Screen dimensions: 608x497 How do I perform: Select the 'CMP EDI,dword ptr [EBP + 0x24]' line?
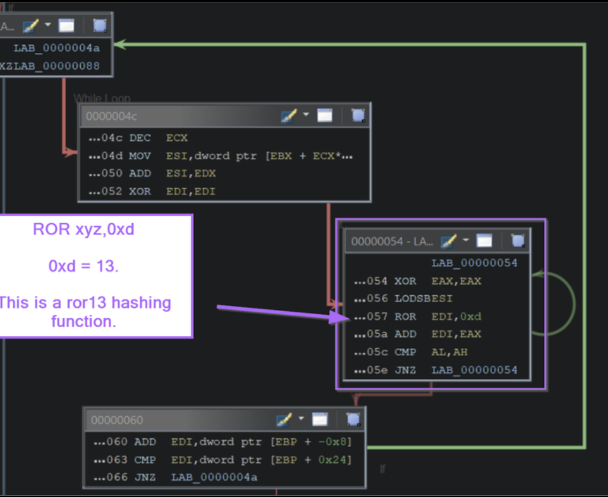[x=223, y=460]
